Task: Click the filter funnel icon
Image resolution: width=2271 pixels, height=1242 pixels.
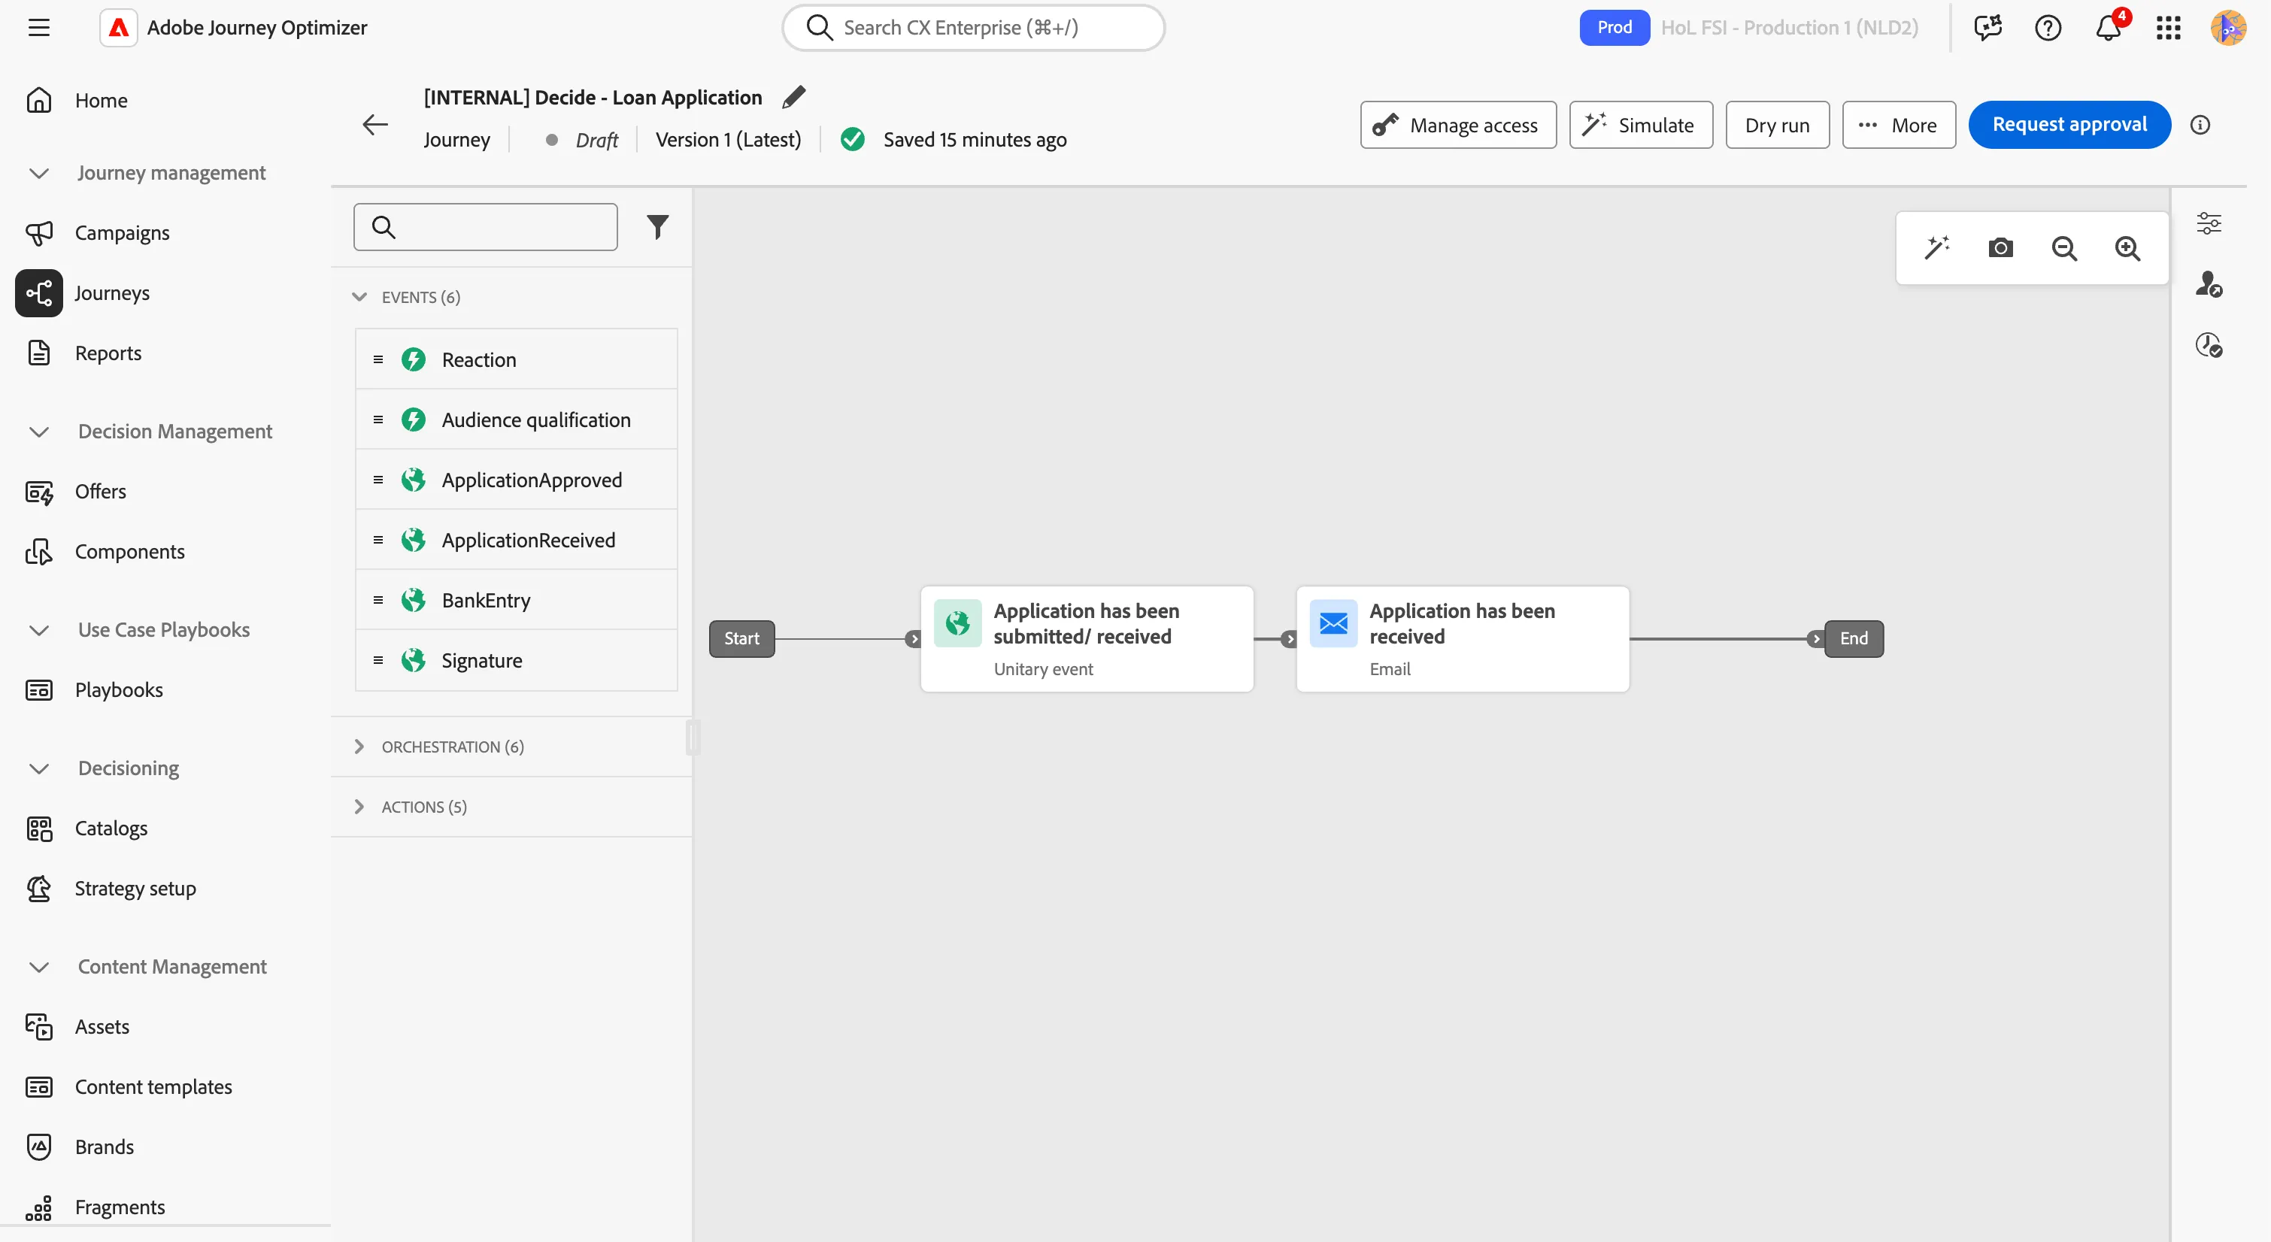Action: (x=658, y=227)
